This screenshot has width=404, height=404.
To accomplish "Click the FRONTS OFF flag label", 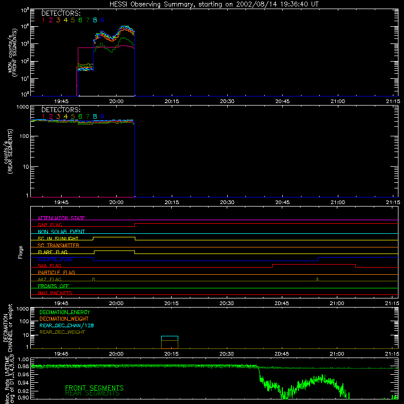I will point(54,286).
